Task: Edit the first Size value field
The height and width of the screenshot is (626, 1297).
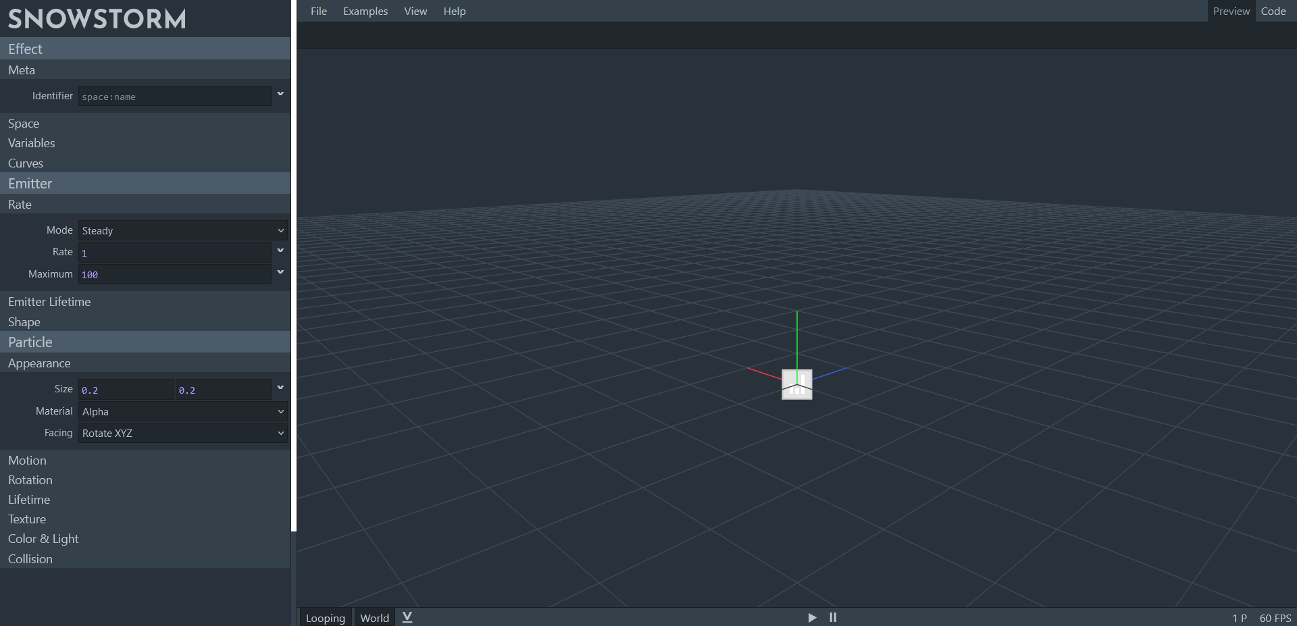Action: [126, 390]
